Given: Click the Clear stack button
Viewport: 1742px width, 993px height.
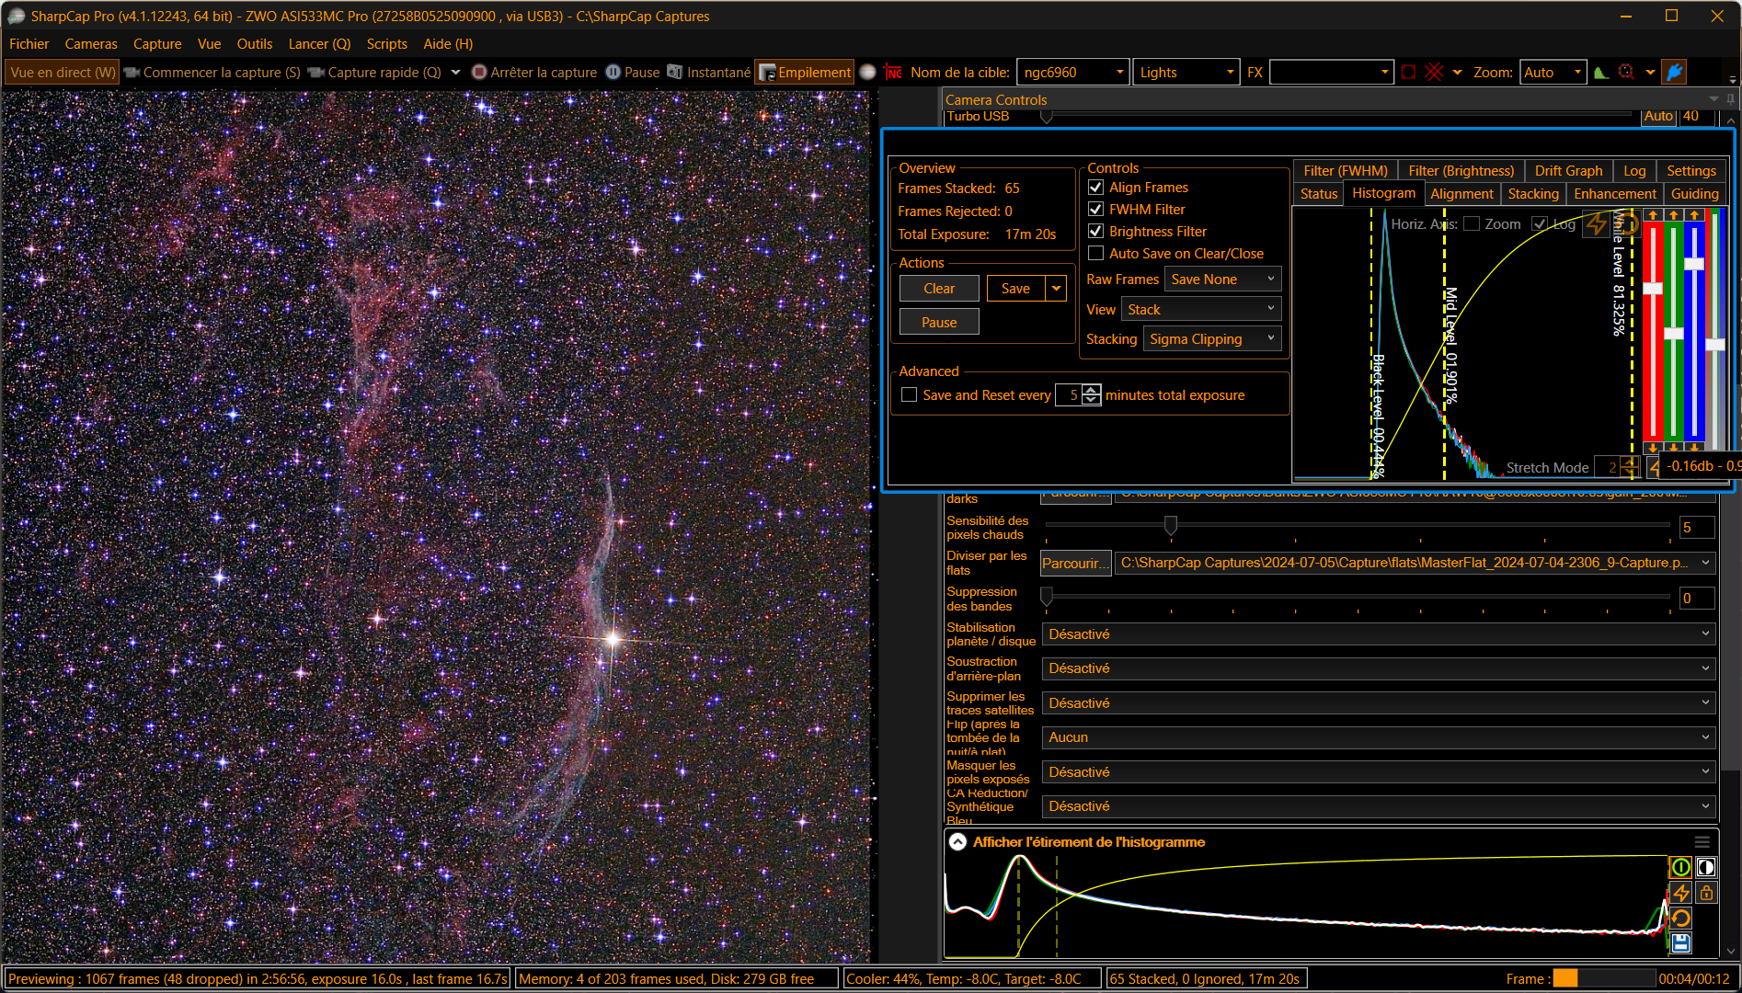Looking at the screenshot, I should (939, 288).
